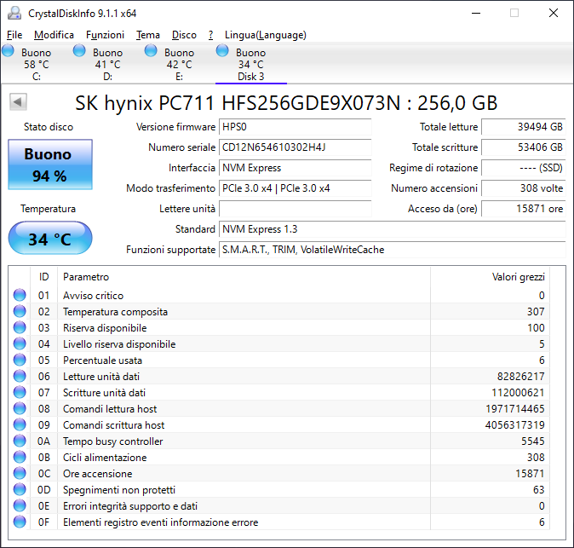Click the 34 °C temperature button
Viewport: 574px width, 548px height.
50,239
